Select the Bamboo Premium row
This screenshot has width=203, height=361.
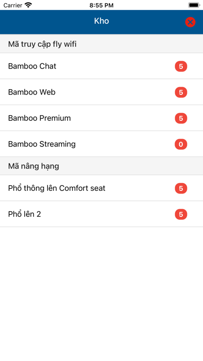[x=102, y=118]
